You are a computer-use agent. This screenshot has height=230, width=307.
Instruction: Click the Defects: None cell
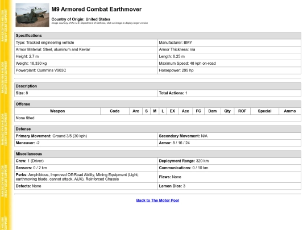pos(86,186)
